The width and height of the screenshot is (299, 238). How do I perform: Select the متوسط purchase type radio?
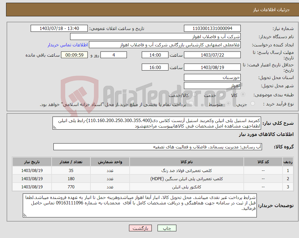click(228, 104)
